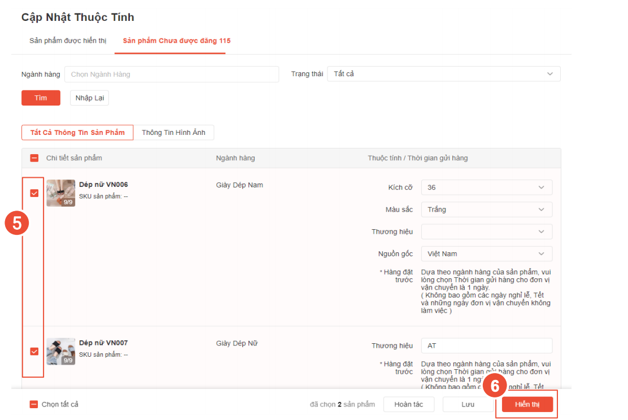This screenshot has width=628, height=420.
Task: Select Tất Cả Thông Tin Sản Phẩm tab
Action: click(x=77, y=133)
